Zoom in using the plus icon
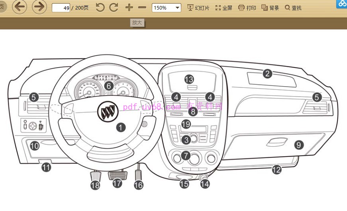 [129, 8]
